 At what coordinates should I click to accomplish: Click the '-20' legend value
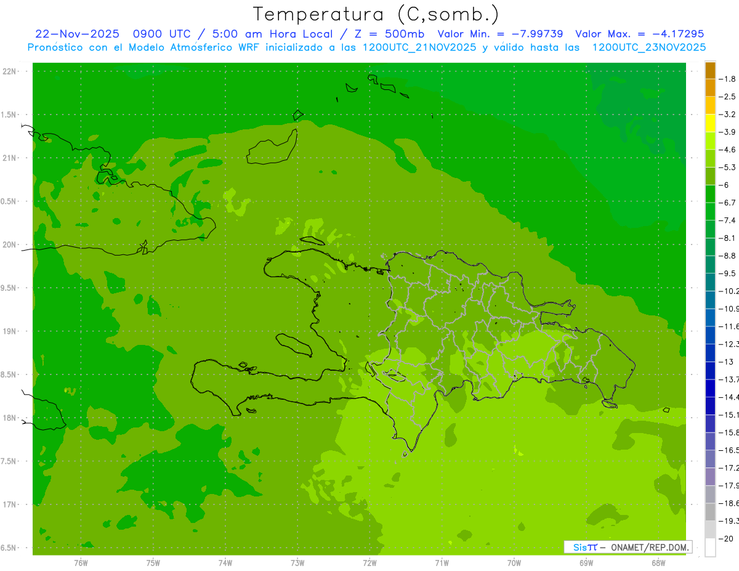(727, 538)
